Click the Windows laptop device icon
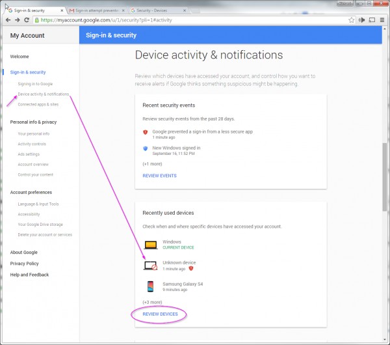Screen dimensions: 390x345 tap(151, 245)
